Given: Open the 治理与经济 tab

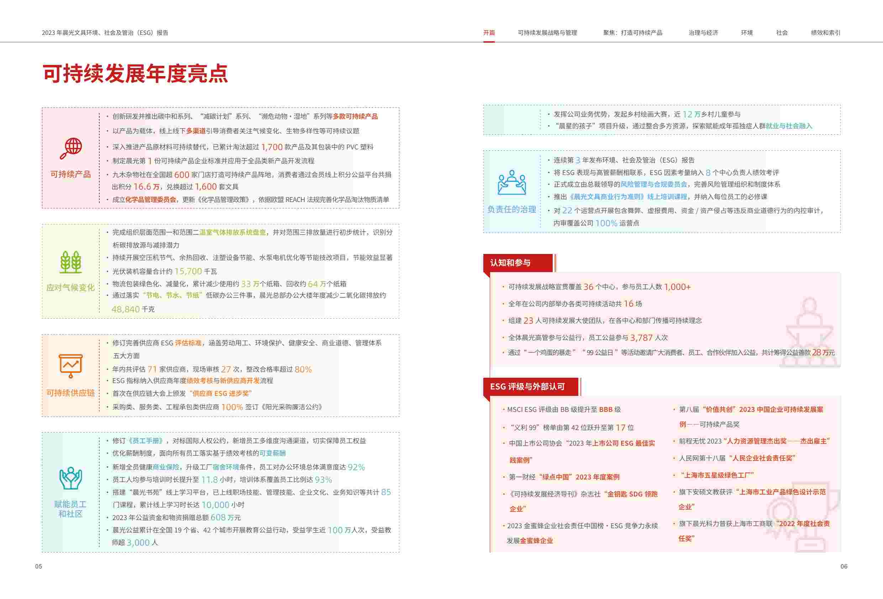Looking at the screenshot, I should pyautogui.click(x=703, y=33).
